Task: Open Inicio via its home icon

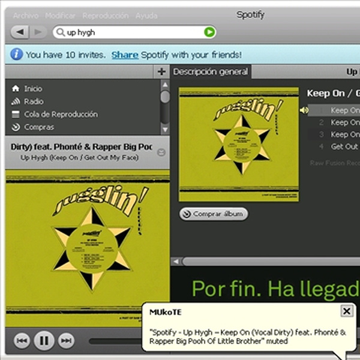Action: coord(16,88)
